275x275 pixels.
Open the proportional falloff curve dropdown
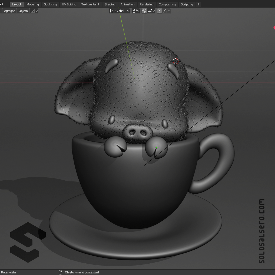[167, 11]
